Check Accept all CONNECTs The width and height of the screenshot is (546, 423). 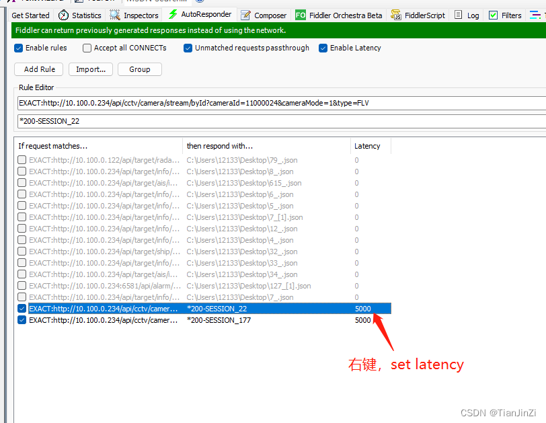tap(87, 48)
